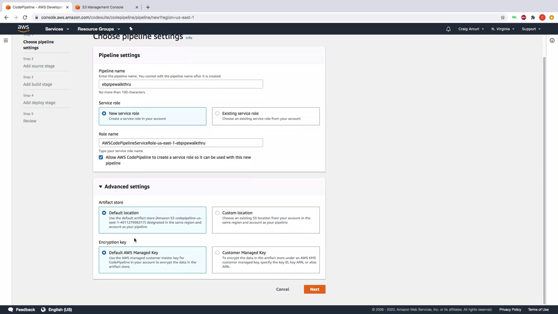Click the language globe icon in footer
Screen dimensions: 558x314
43,310
